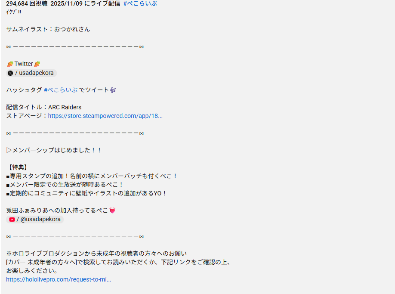This screenshot has width=395, height=294.
Task: Click the サムネイラスト：おつかれさん credit line
Action: coord(48,29)
